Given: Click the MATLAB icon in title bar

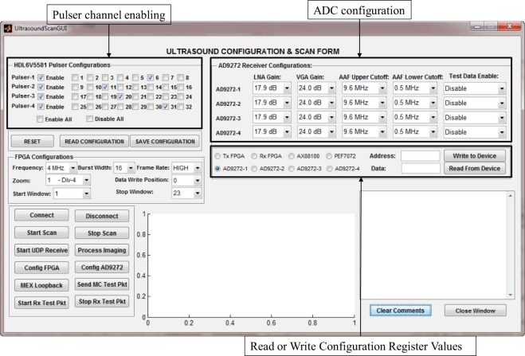Looking at the screenshot, I should [8, 29].
